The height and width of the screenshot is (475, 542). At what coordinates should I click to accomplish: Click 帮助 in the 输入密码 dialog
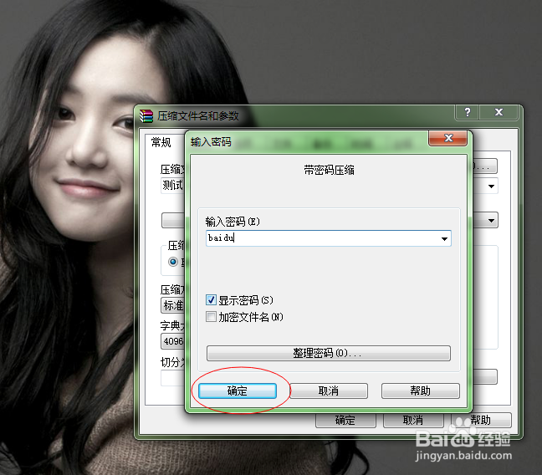[x=421, y=391]
